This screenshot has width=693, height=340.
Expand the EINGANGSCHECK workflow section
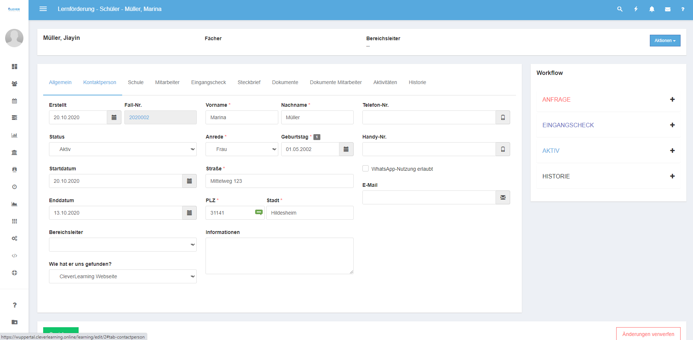672,125
